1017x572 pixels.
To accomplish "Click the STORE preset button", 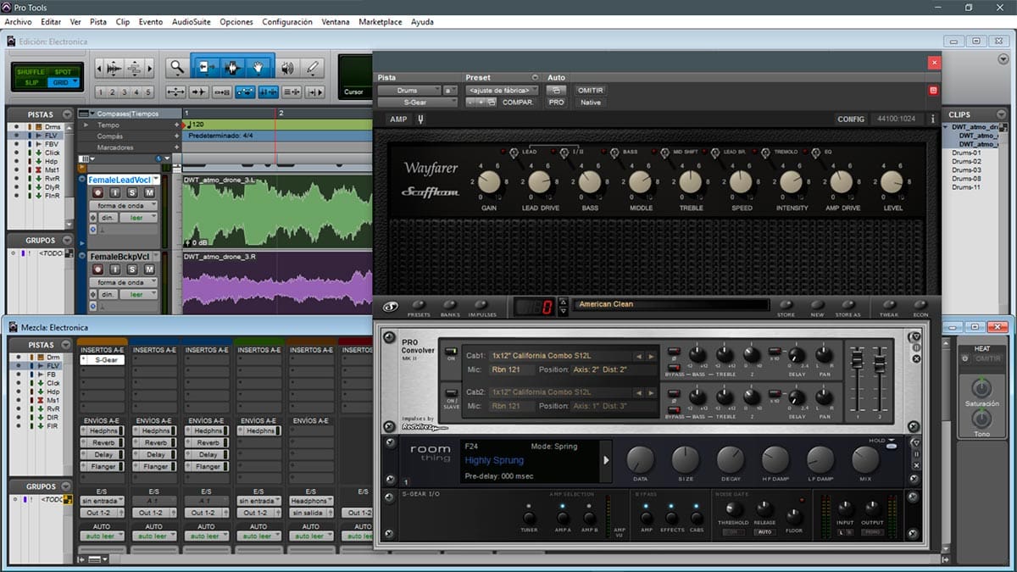I will (786, 308).
